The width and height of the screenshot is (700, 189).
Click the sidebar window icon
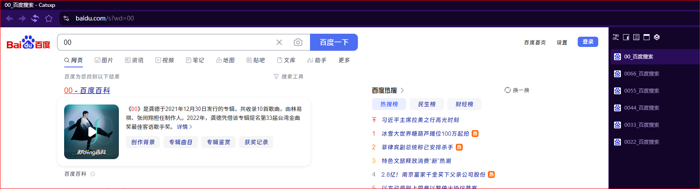(x=647, y=37)
